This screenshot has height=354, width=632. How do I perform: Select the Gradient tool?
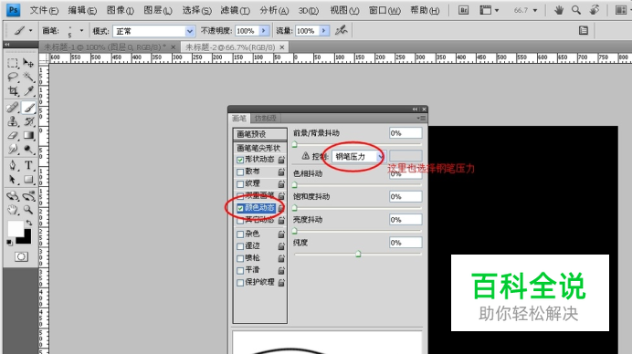[28, 135]
